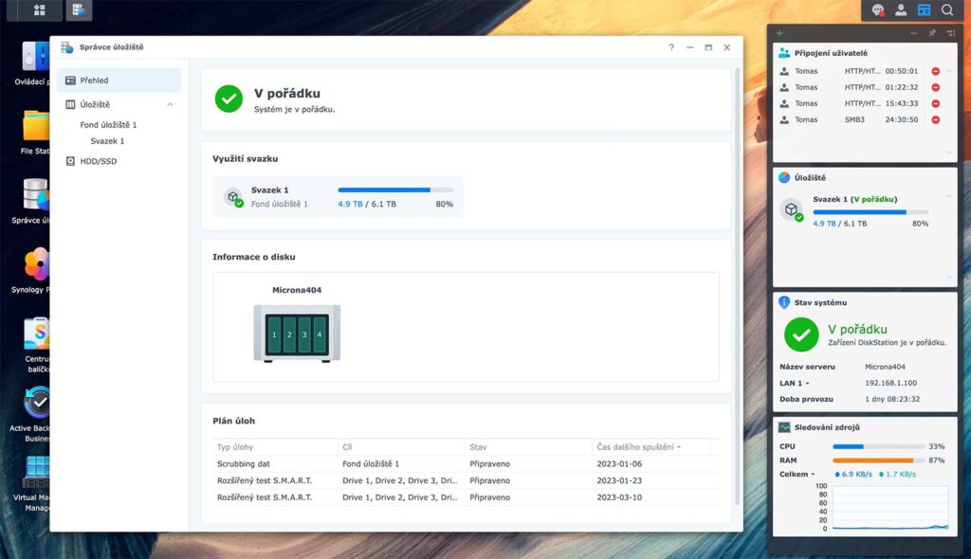
Task: Click the Microna404 NAS drive image
Action: (297, 334)
